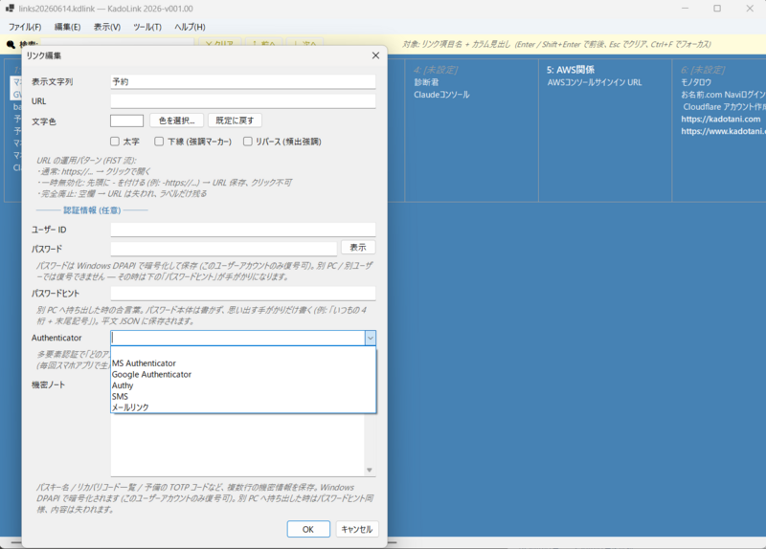The height and width of the screenshot is (549, 766).
Task: Pick Authy in the dropdown list
Action: (x=243, y=385)
